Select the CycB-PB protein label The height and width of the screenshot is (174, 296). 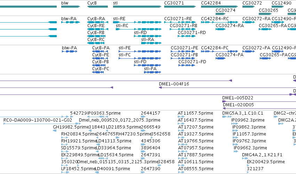tap(101, 62)
